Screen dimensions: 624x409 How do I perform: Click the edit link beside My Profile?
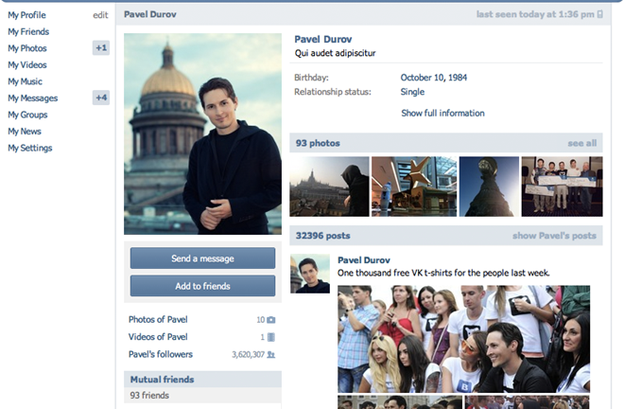[100, 15]
